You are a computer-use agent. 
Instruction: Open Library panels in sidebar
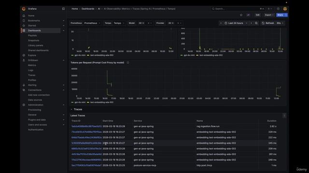click(35, 45)
